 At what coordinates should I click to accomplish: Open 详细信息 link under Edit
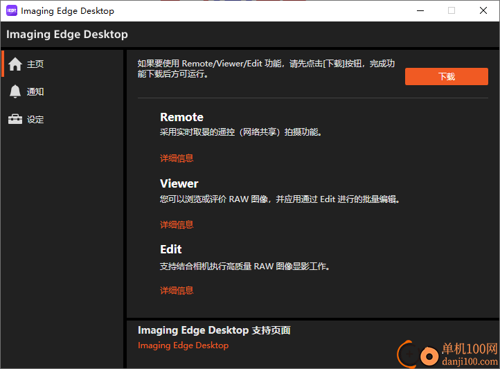click(177, 290)
